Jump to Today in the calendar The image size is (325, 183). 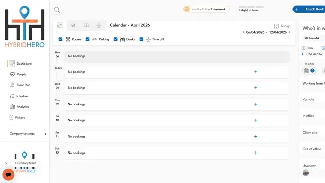pos(285,26)
